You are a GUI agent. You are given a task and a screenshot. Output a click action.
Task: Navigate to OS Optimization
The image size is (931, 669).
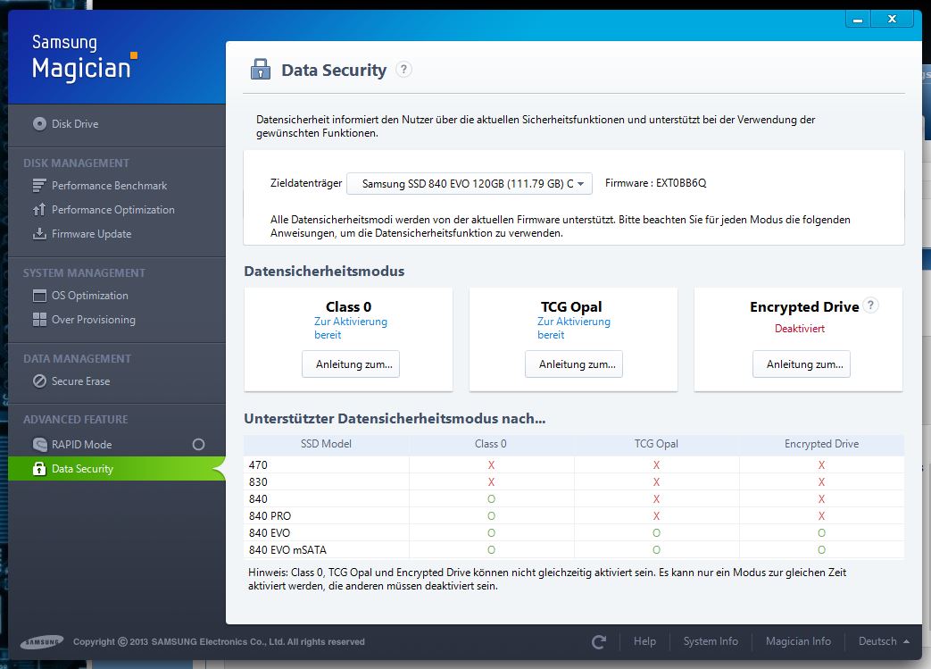point(116,296)
